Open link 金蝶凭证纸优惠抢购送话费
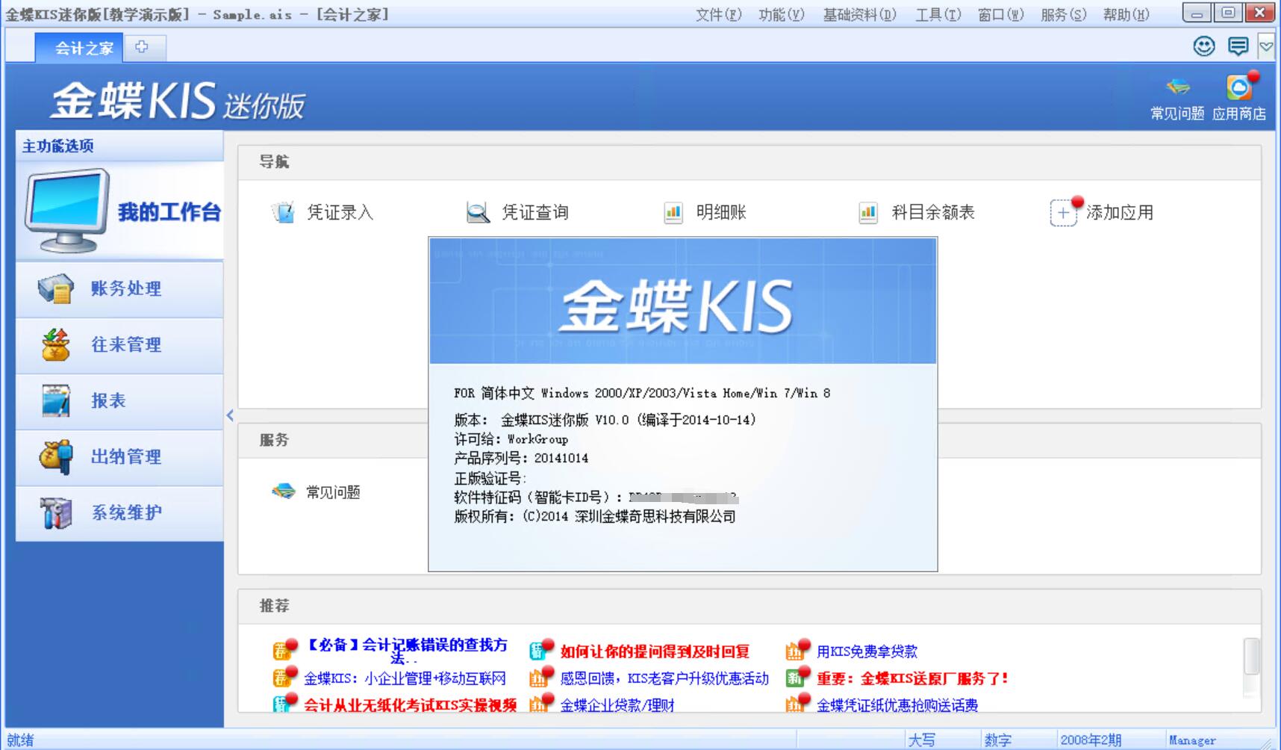 coord(897,704)
